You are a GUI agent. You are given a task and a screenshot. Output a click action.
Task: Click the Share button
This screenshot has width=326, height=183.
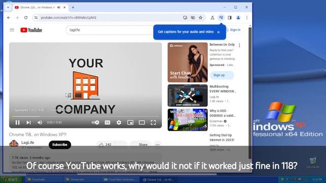[x=141, y=144]
